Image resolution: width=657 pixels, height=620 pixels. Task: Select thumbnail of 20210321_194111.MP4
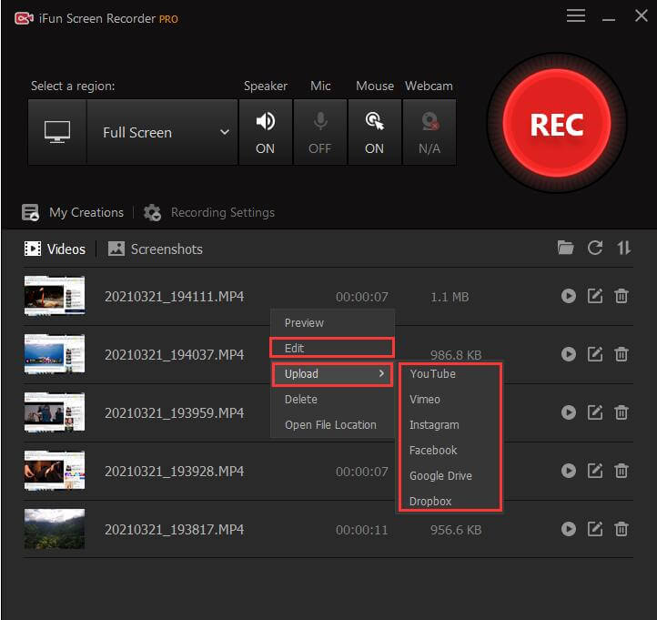pyautogui.click(x=55, y=296)
